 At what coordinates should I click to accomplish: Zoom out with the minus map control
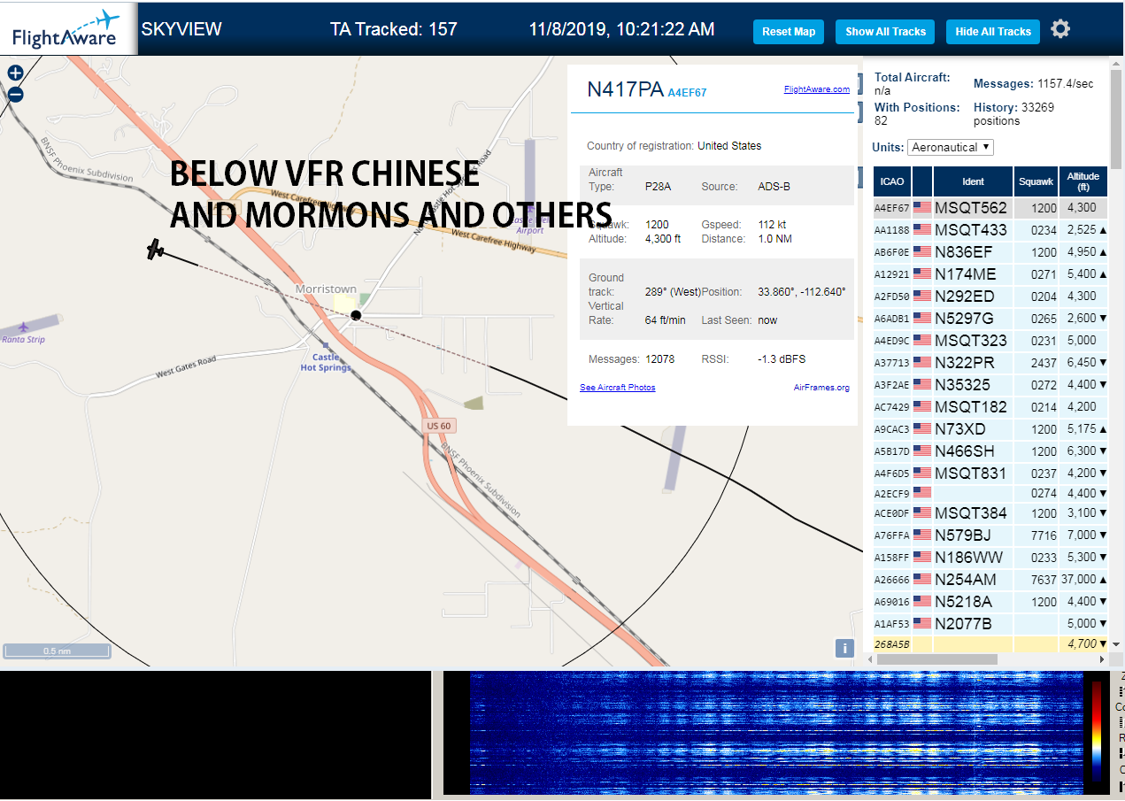coord(15,95)
